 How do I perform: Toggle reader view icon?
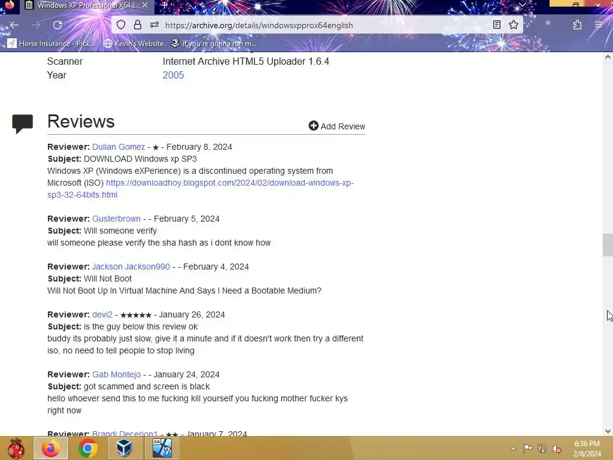(496, 25)
